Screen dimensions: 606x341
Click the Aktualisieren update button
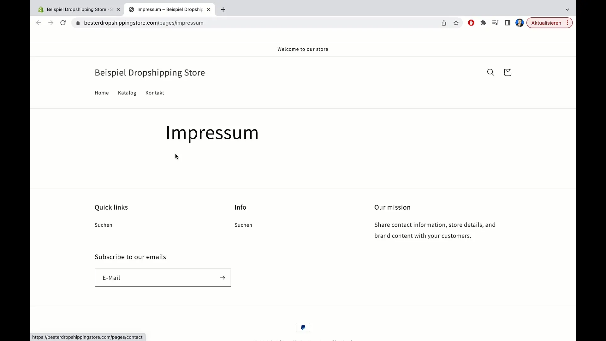546,22
